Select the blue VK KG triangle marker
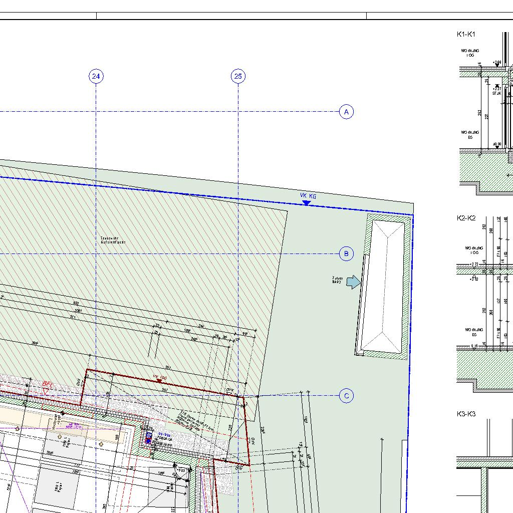The image size is (513, 513). pyautogui.click(x=306, y=203)
